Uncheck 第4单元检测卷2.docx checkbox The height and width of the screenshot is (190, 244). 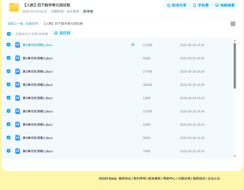coord(9,137)
